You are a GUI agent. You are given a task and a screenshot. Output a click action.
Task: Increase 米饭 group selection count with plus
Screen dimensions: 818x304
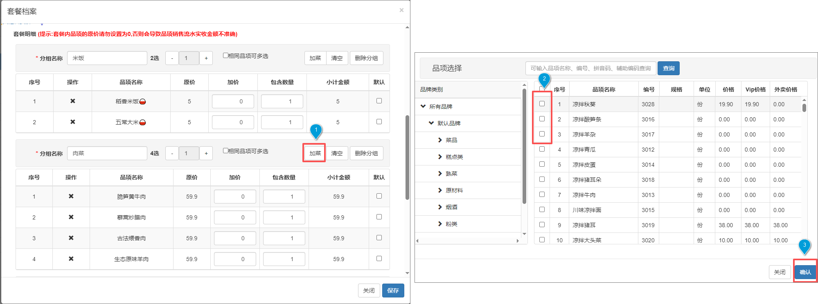click(x=206, y=58)
